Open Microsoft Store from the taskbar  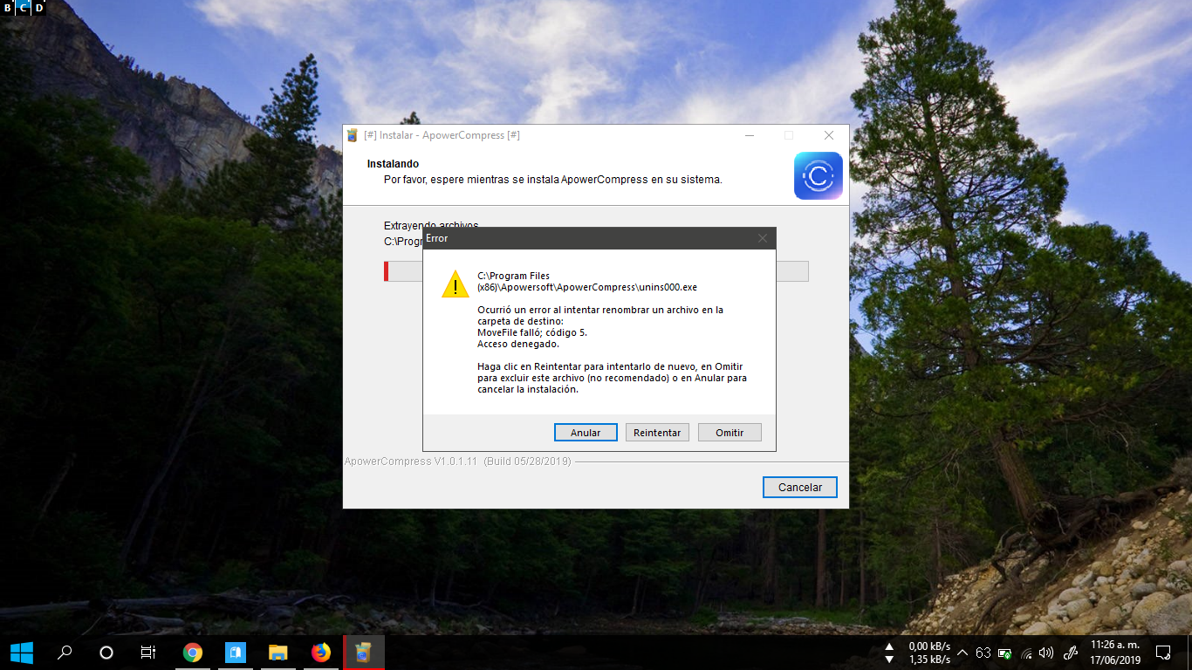pos(235,653)
